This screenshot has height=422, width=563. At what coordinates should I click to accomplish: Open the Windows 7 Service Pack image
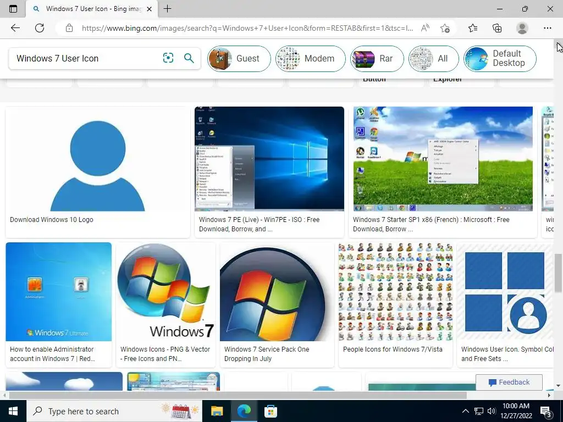277,292
